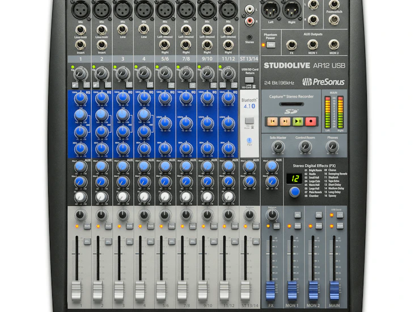
Task: Click the channel 1 white FX send knob
Action: pyautogui.click(x=80, y=197)
